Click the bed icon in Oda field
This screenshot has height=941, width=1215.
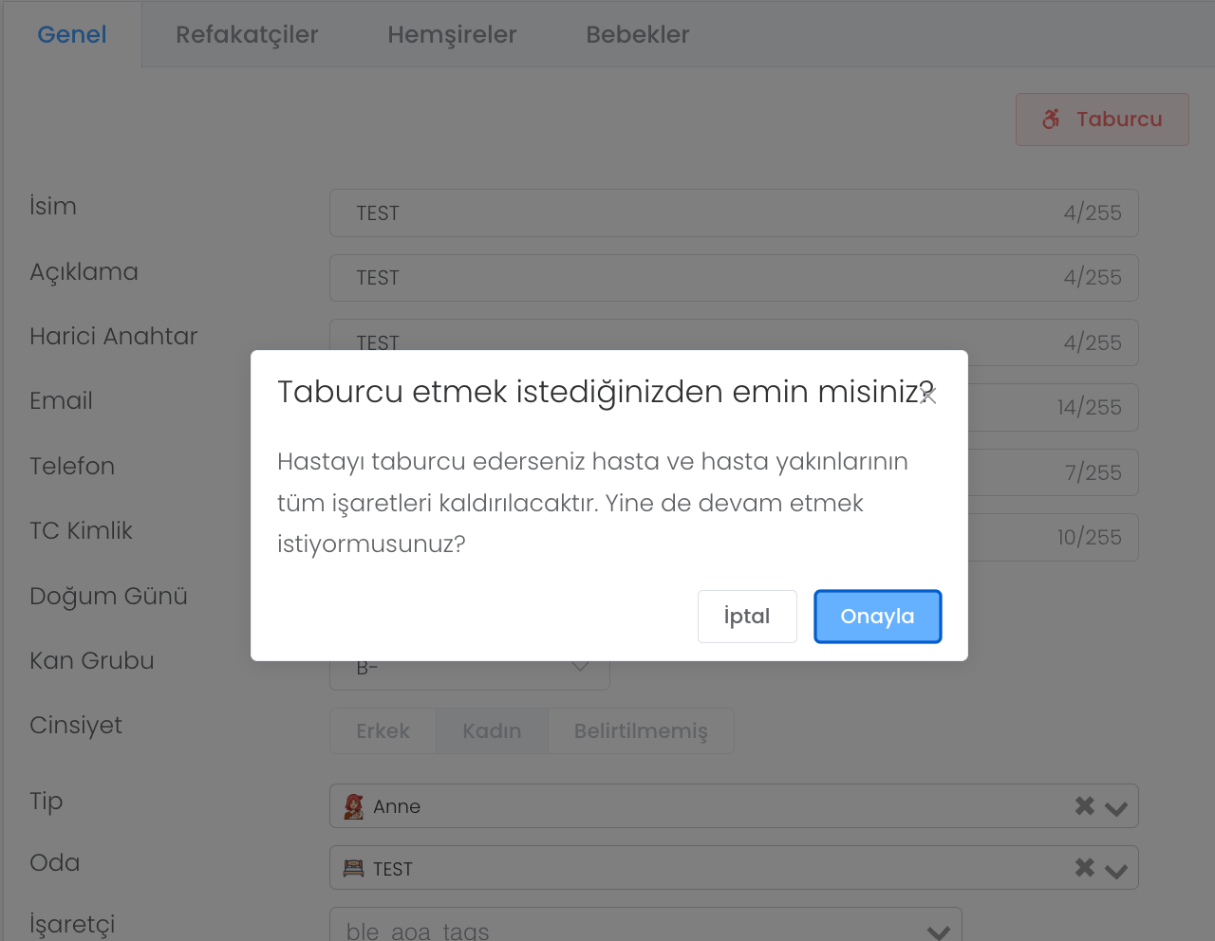click(353, 868)
